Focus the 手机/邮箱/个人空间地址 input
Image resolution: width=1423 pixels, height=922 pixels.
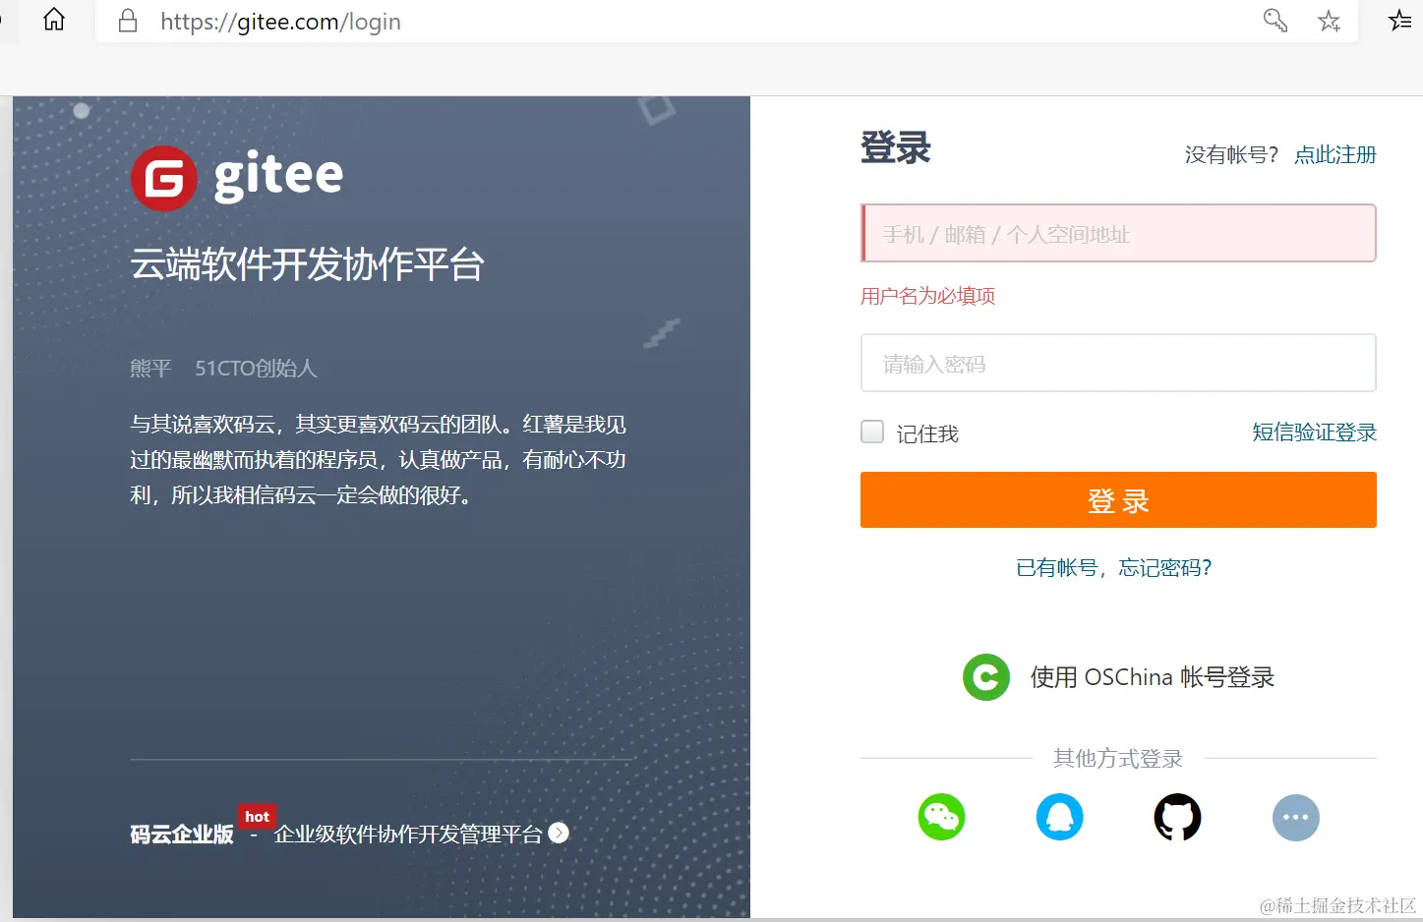[1118, 233]
